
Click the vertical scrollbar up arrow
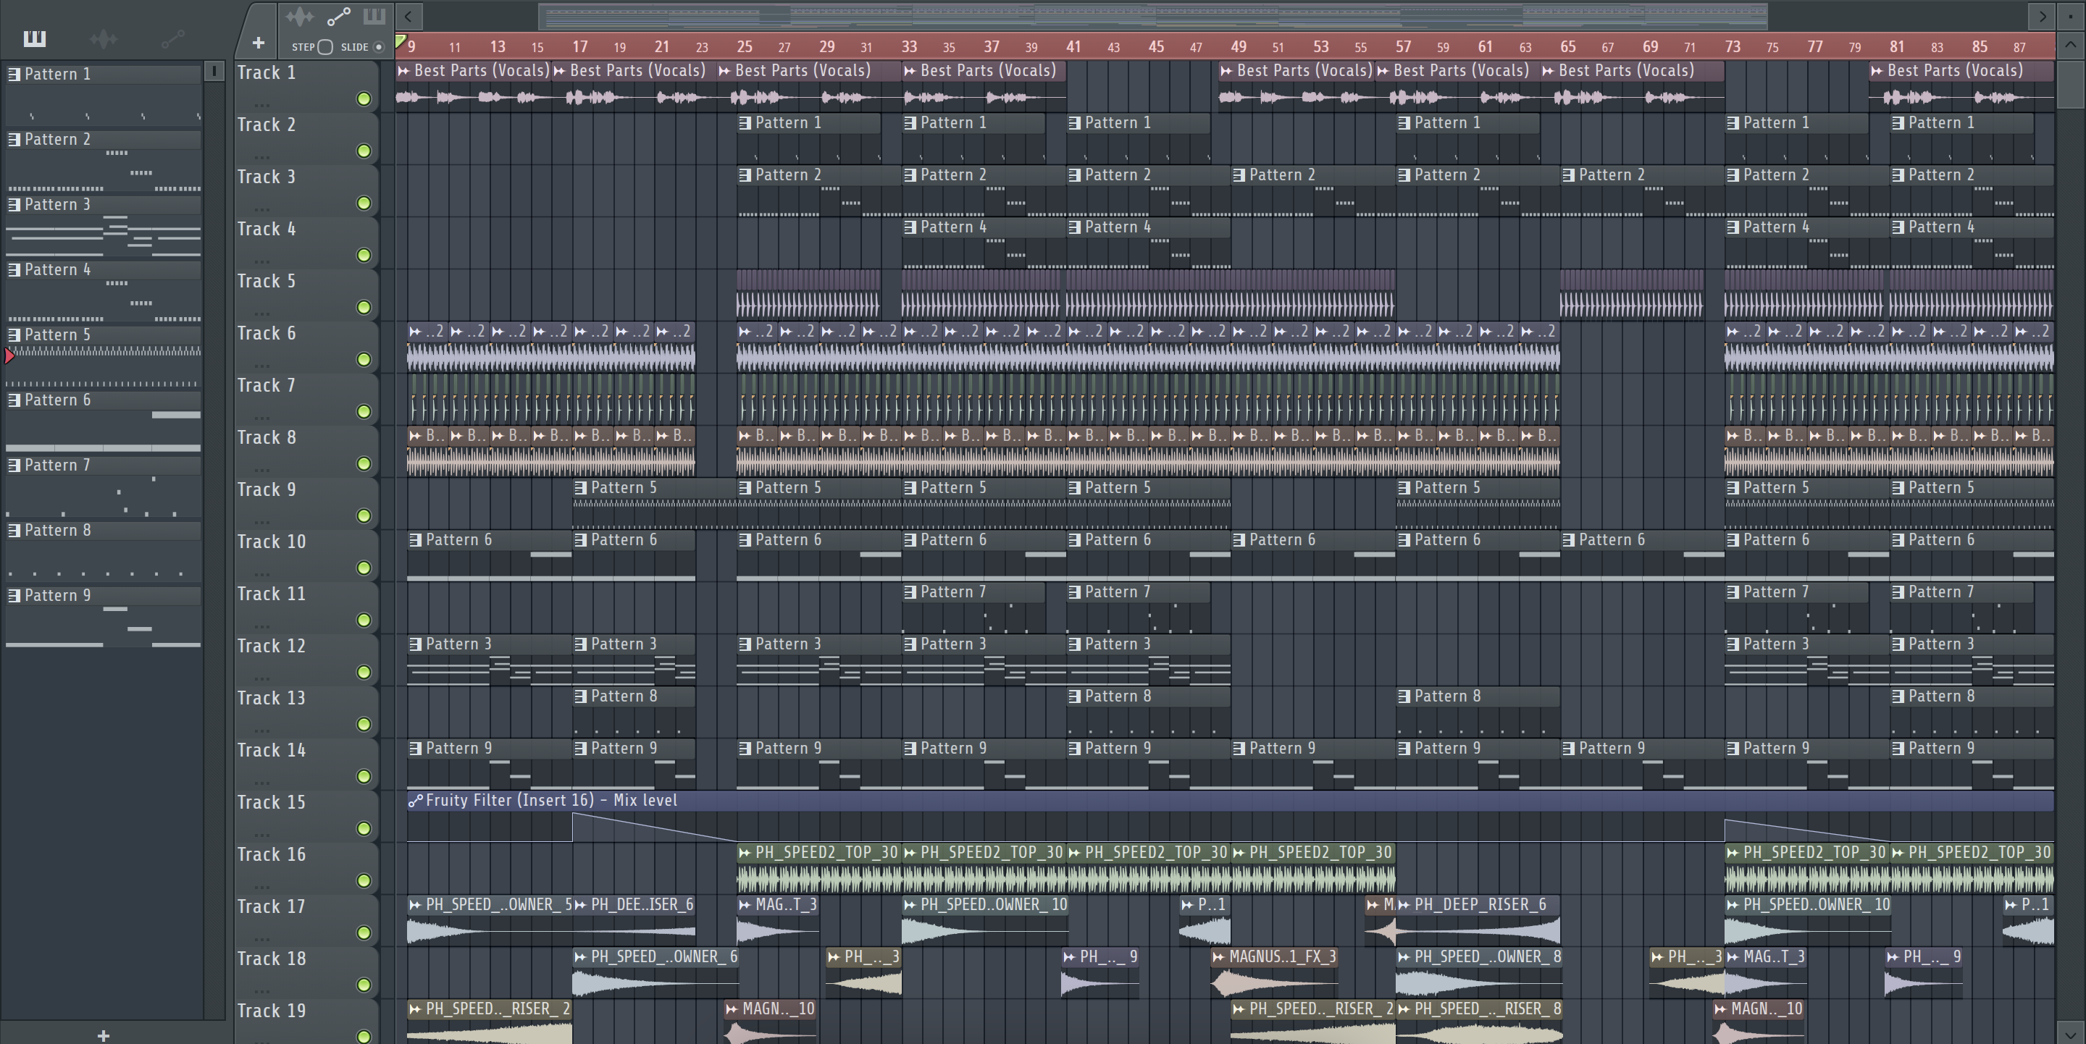click(2071, 46)
